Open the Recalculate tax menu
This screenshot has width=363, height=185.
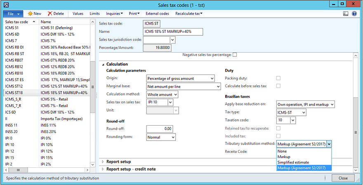click(x=189, y=14)
